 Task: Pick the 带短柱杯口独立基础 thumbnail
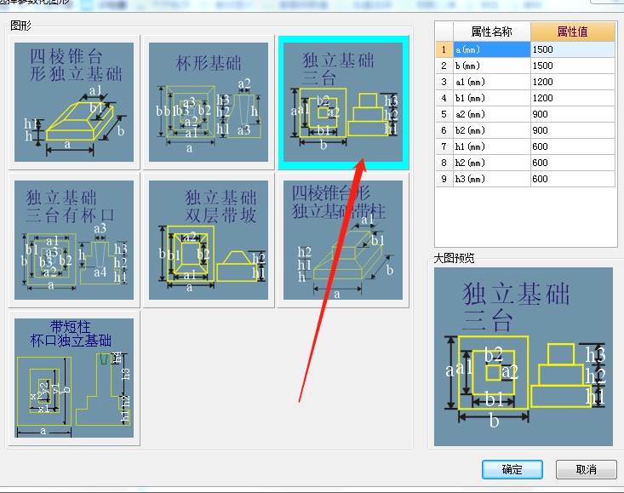tap(74, 378)
